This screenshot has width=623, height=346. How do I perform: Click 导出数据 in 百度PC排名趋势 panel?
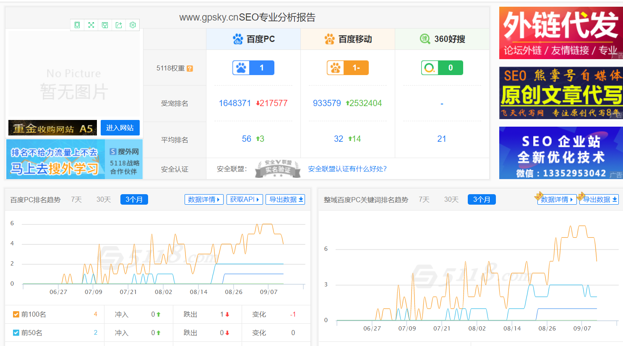click(x=286, y=200)
